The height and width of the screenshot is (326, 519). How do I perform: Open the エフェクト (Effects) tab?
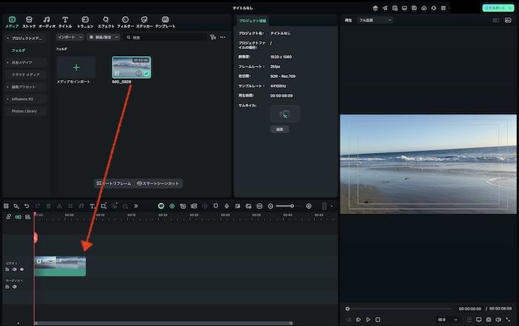tap(106, 21)
